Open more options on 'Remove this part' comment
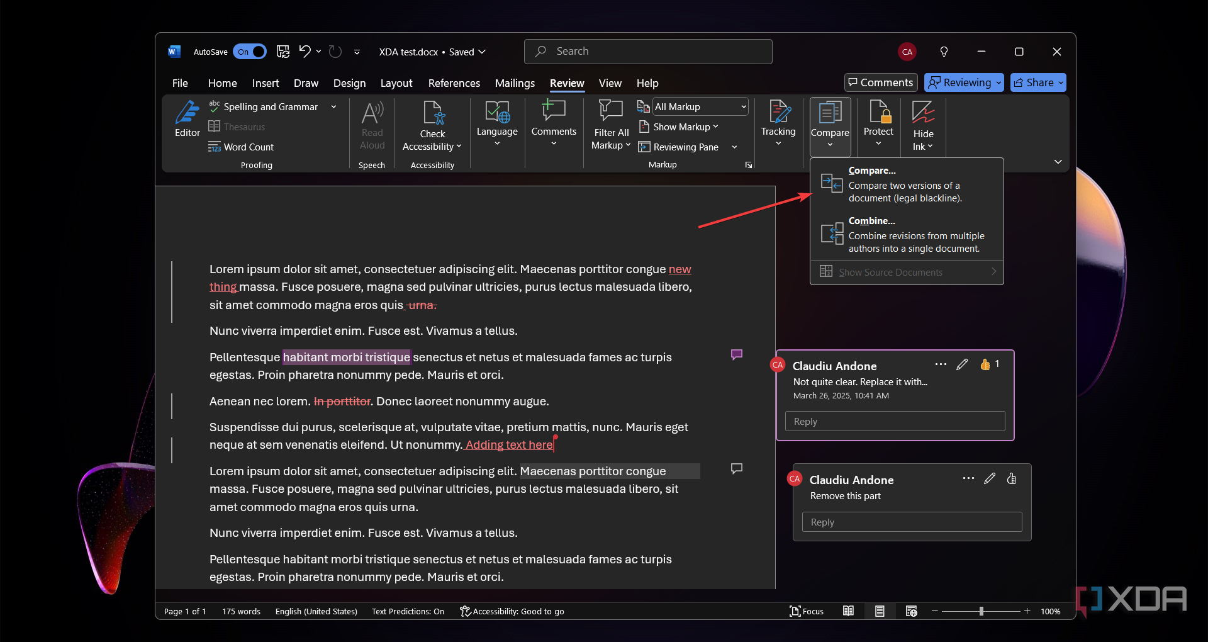 [968, 478]
